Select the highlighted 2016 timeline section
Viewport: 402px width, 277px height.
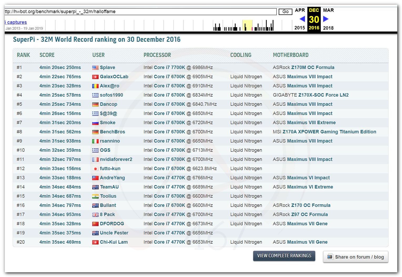[x=247, y=25]
